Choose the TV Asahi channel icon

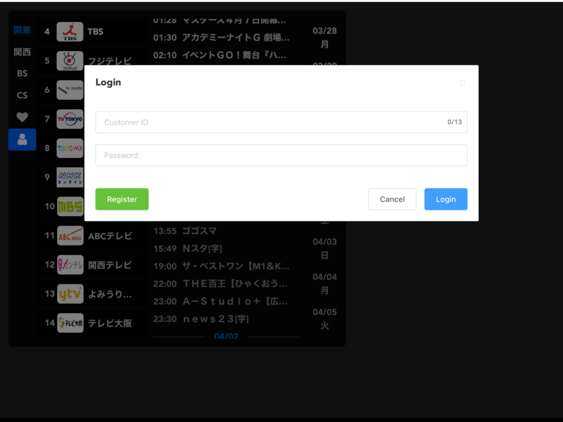[x=70, y=90]
